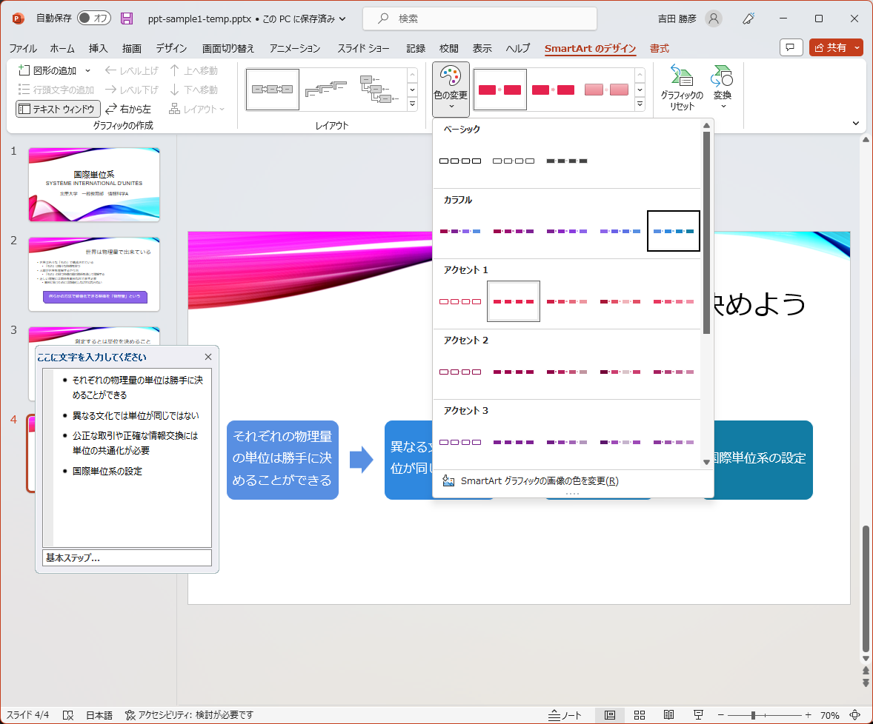The width and height of the screenshot is (873, 724).
Task: Toggle AutoSave (自動保存) switch
Action: [93, 19]
